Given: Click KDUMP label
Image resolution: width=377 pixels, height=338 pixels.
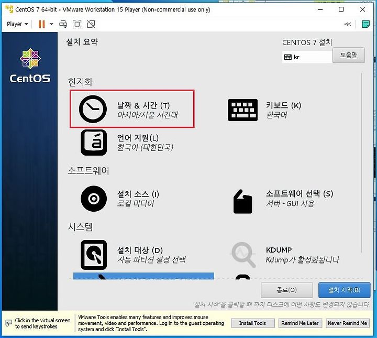Looking at the screenshot, I should point(279,250).
